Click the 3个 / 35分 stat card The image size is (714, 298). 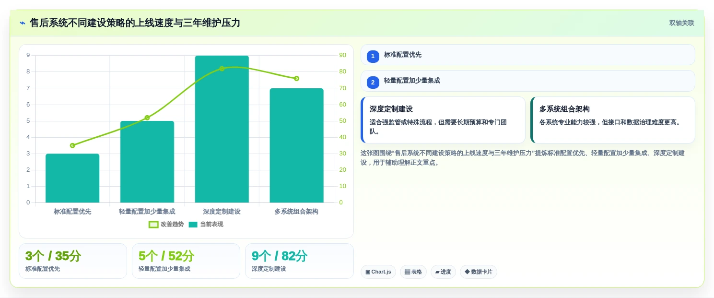tap(73, 261)
